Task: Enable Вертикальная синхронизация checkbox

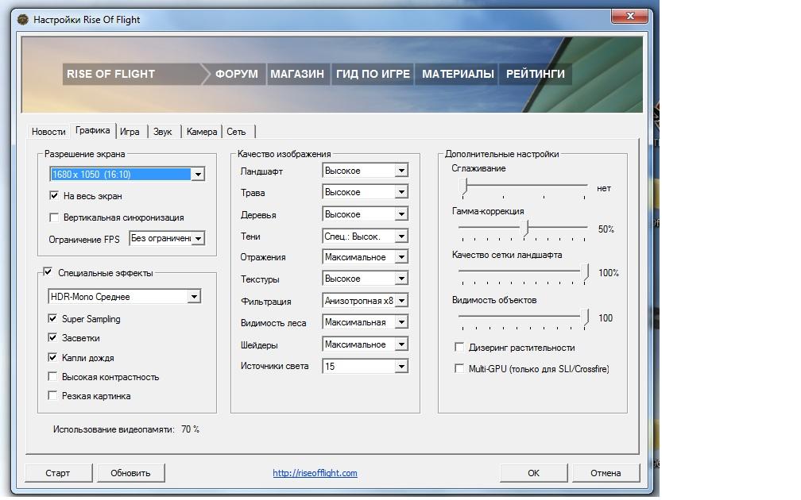Action: (54, 217)
